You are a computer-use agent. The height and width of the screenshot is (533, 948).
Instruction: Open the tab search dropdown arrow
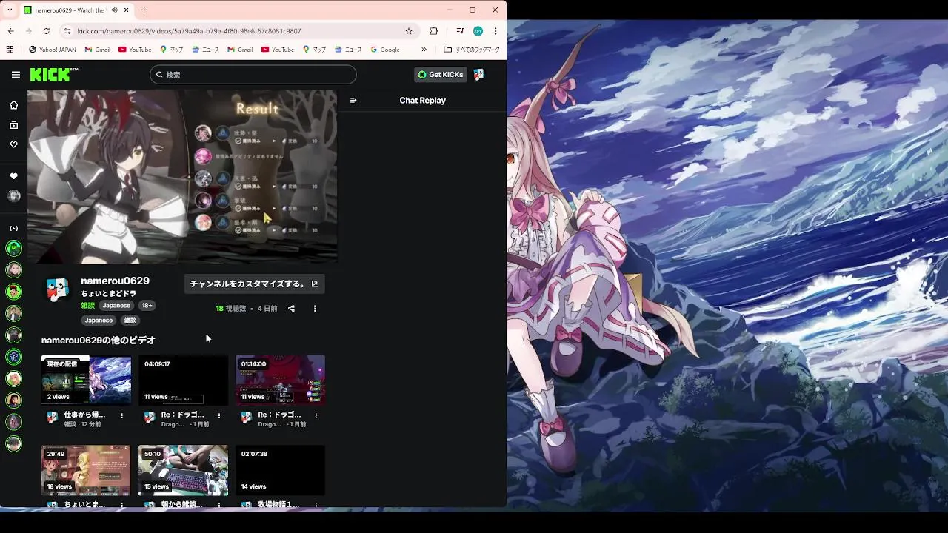tap(10, 10)
